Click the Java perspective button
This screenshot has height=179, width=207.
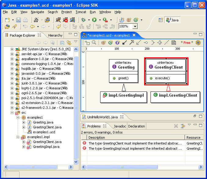click(x=172, y=20)
